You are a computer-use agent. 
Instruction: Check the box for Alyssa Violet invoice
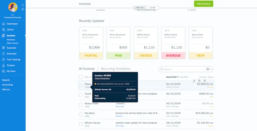(x=81, y=105)
